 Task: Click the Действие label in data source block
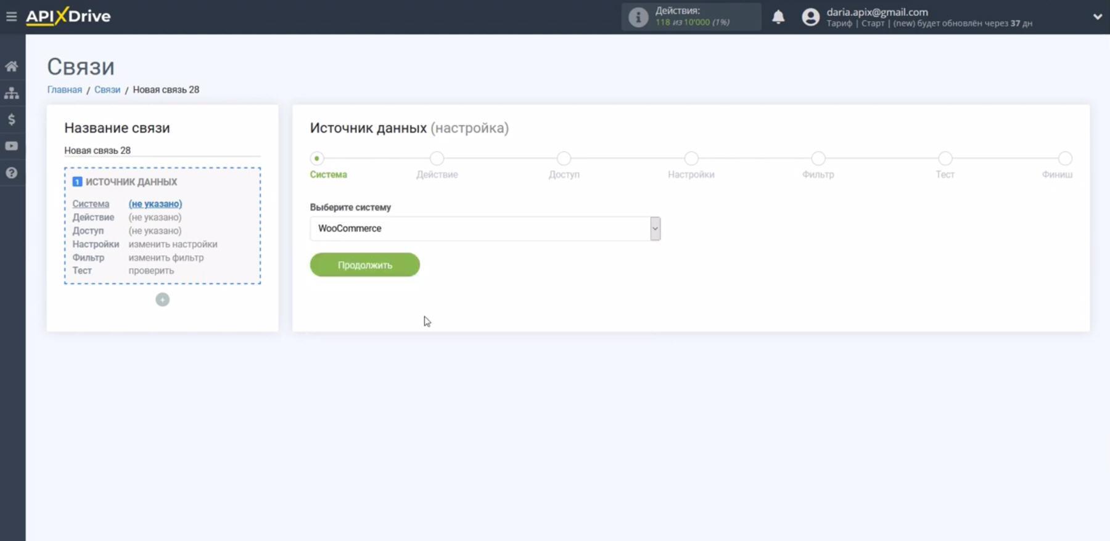coord(93,218)
